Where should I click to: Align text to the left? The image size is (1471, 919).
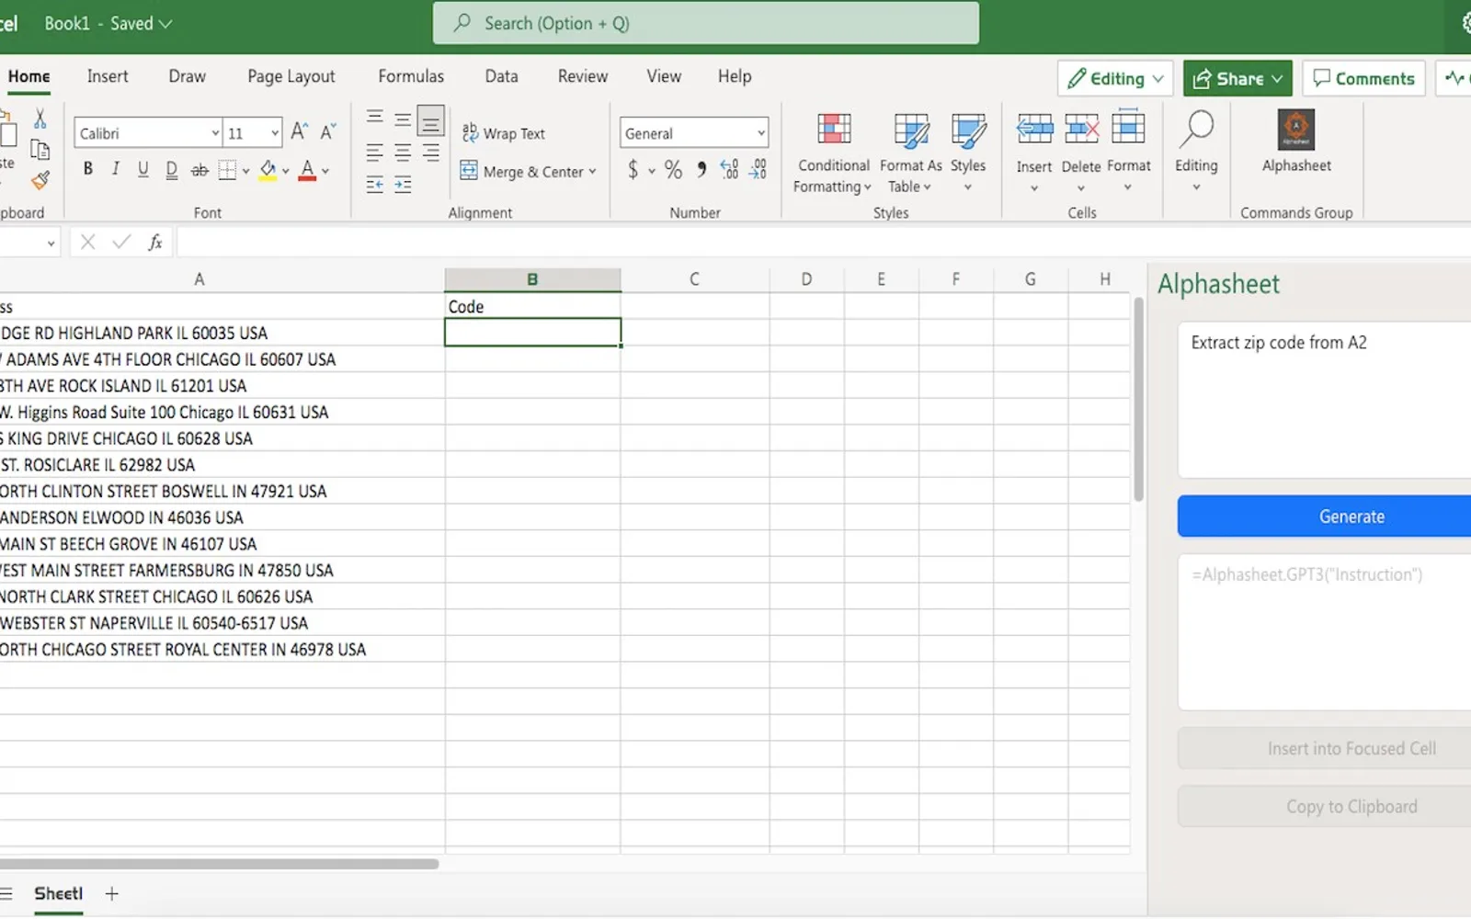(374, 152)
